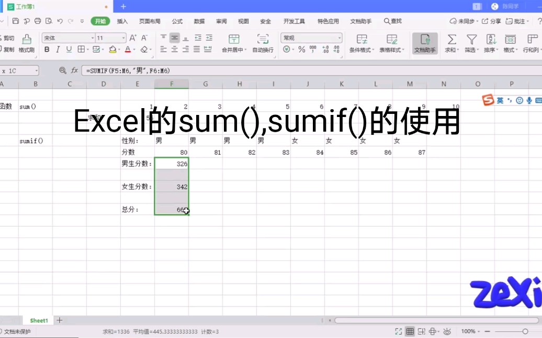Select the Sheet1 worksheet tab
The width and height of the screenshot is (542, 338).
[38, 320]
